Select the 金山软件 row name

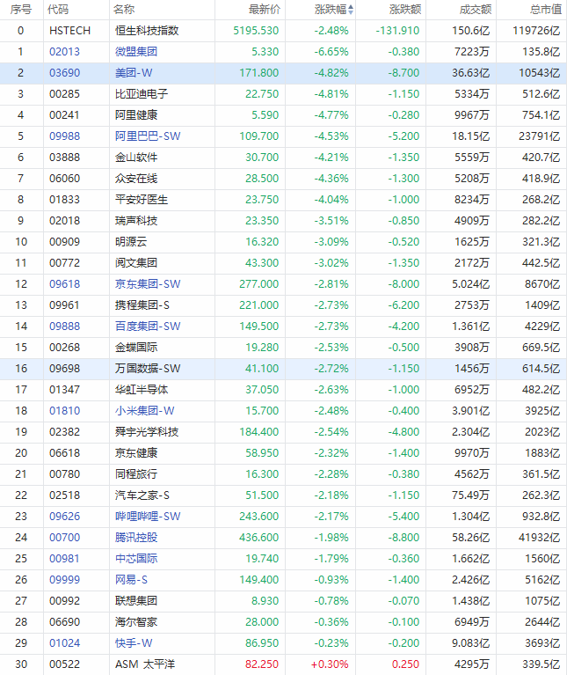click(x=136, y=158)
